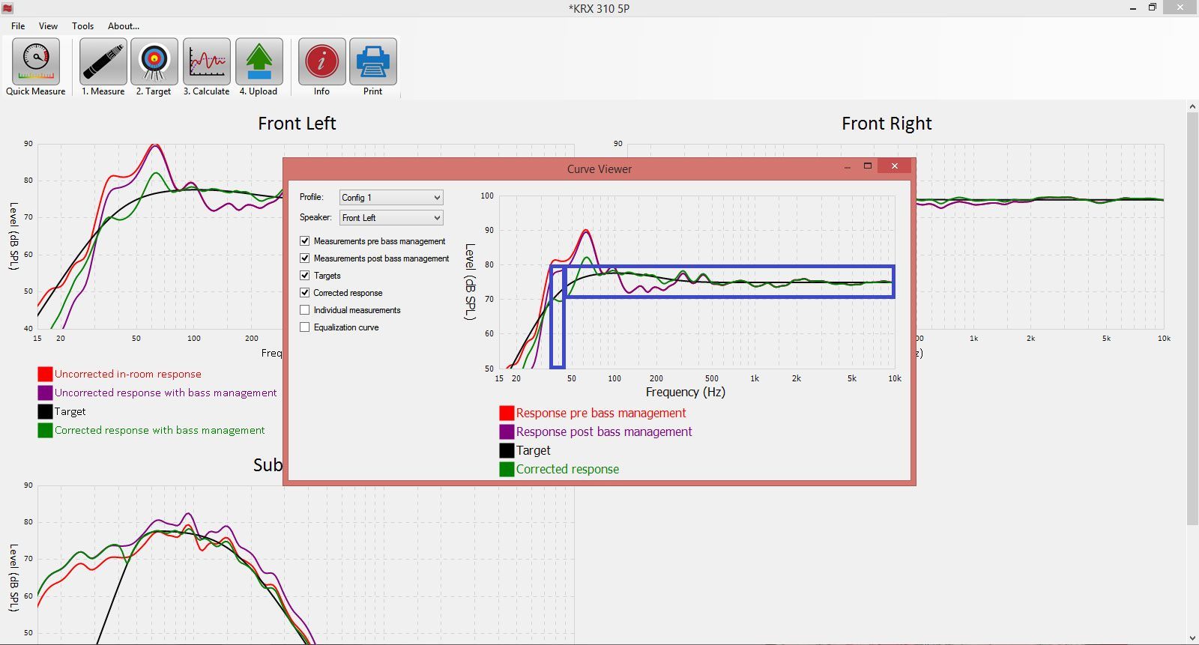This screenshot has height=645, width=1199.
Task: Click the Response pre bass management legend text
Action: coord(601,413)
